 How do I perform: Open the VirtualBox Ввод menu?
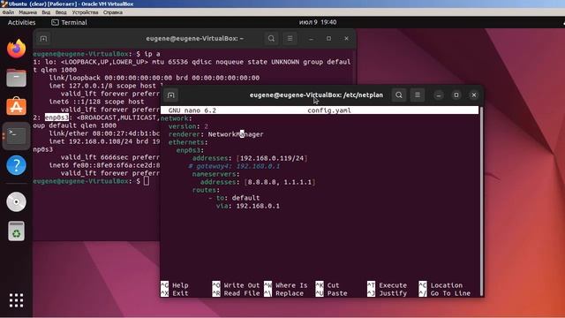[x=61, y=12]
